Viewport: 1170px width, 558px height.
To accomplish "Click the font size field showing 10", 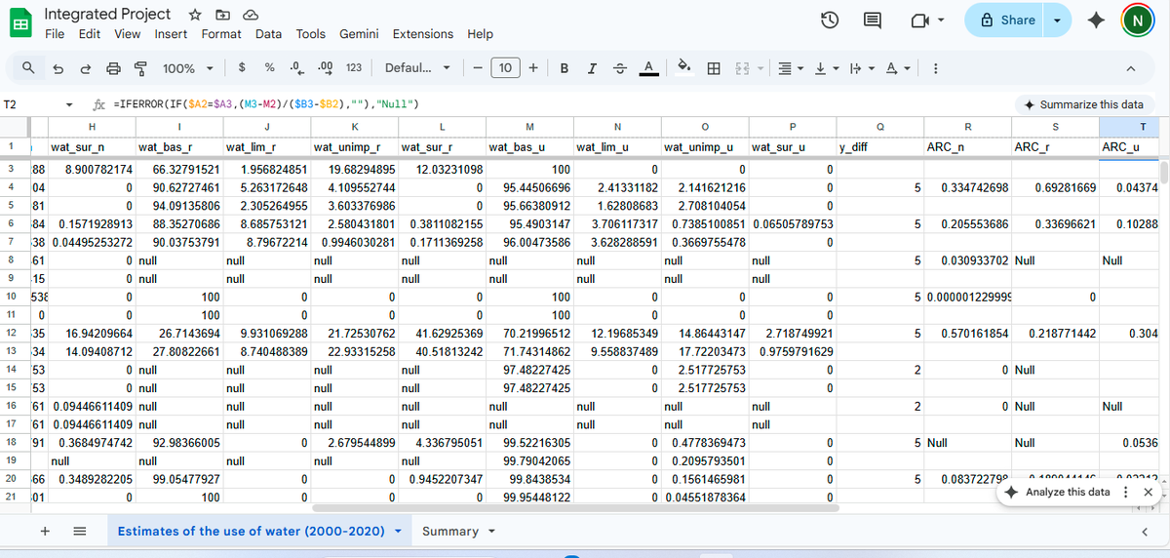I will (x=506, y=68).
